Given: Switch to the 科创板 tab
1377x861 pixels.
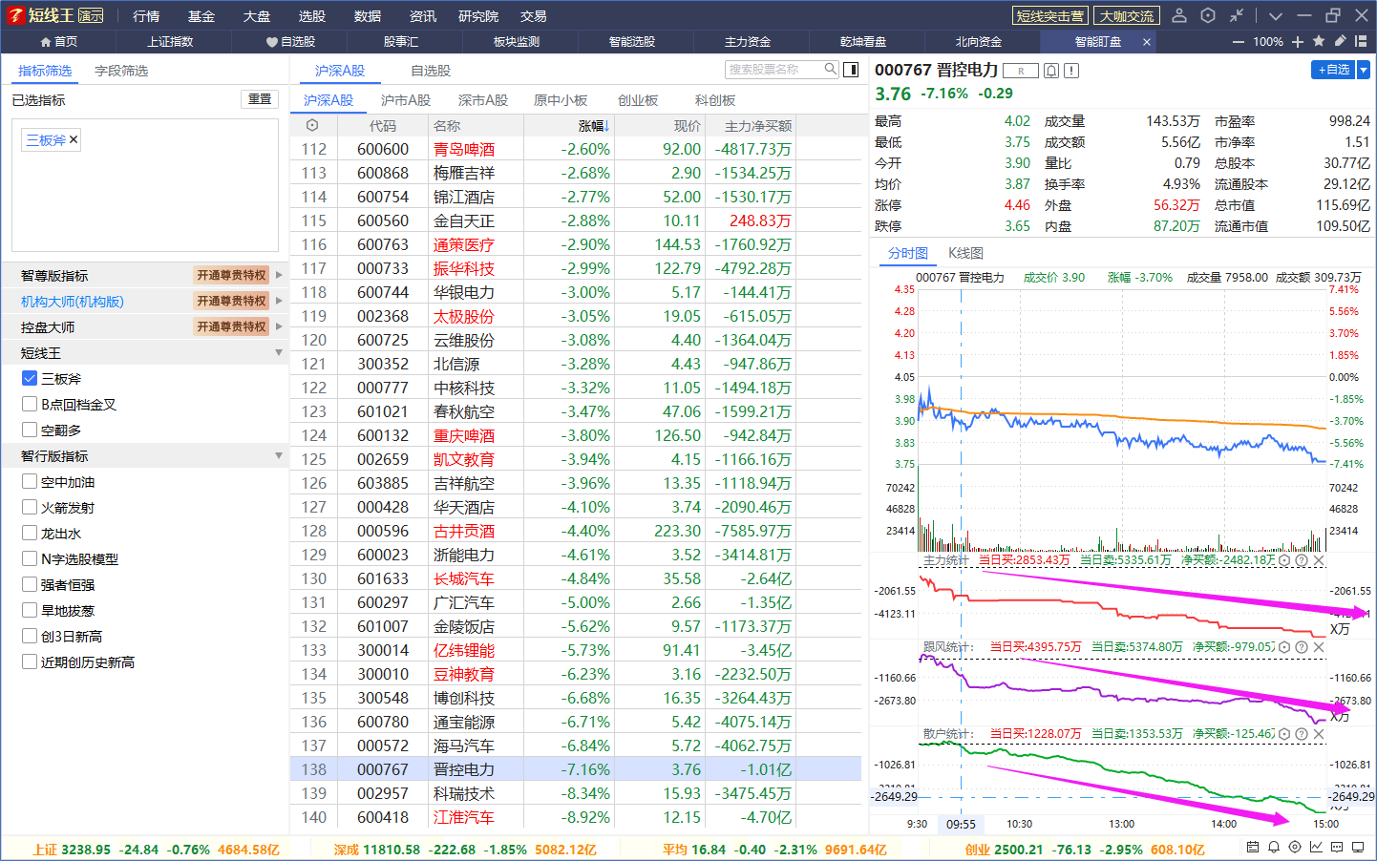Looking at the screenshot, I should click(715, 100).
